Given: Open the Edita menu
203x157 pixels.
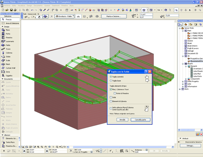Looking at the screenshot, I should tap(14, 6).
